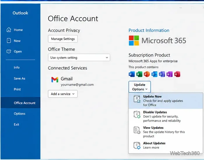Go to Home in the sidebar

[18, 30]
